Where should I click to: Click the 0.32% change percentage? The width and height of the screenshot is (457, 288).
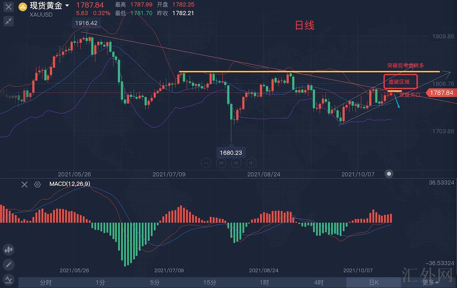pos(102,13)
